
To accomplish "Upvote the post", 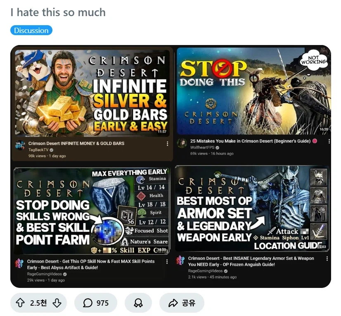I will (x=20, y=303).
